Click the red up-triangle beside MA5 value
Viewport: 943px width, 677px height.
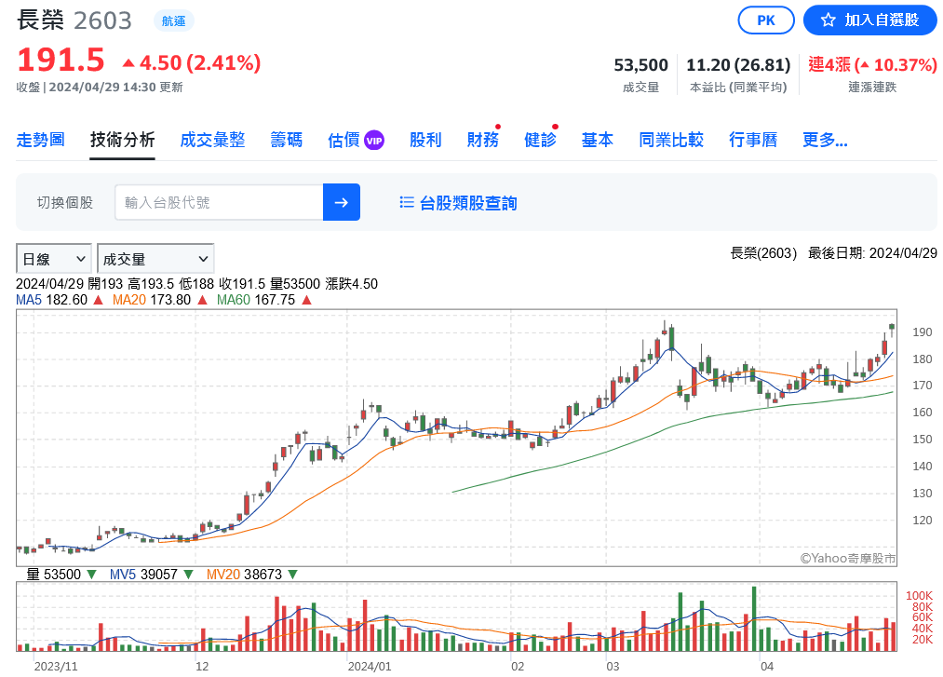click(98, 300)
